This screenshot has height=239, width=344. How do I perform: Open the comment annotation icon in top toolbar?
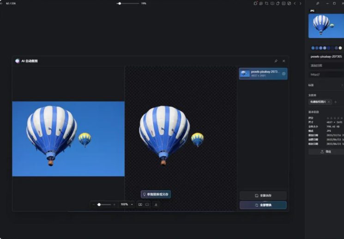(x=261, y=3)
